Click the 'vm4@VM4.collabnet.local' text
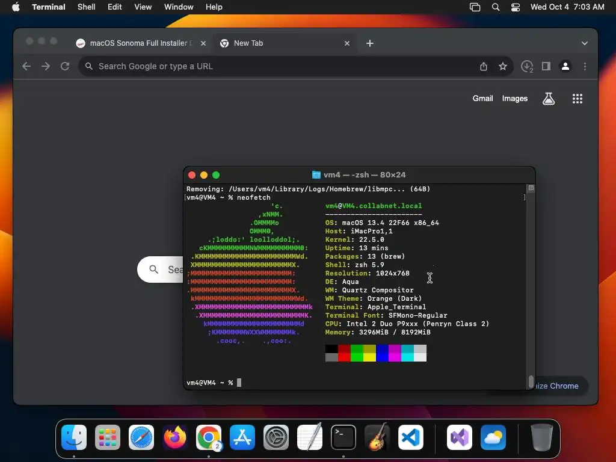This screenshot has width=616, height=462. [x=374, y=206]
